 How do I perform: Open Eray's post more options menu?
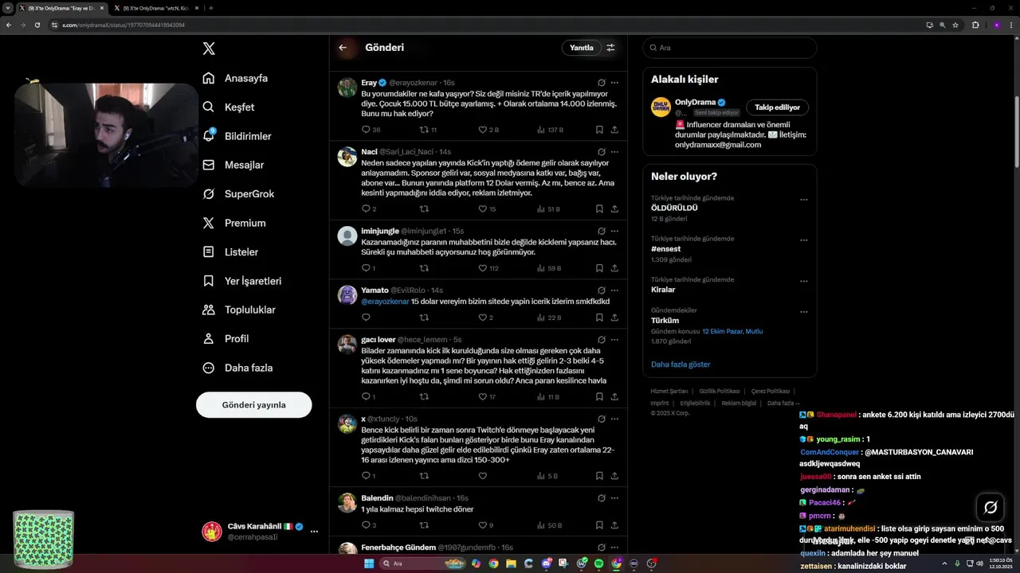pyautogui.click(x=614, y=83)
